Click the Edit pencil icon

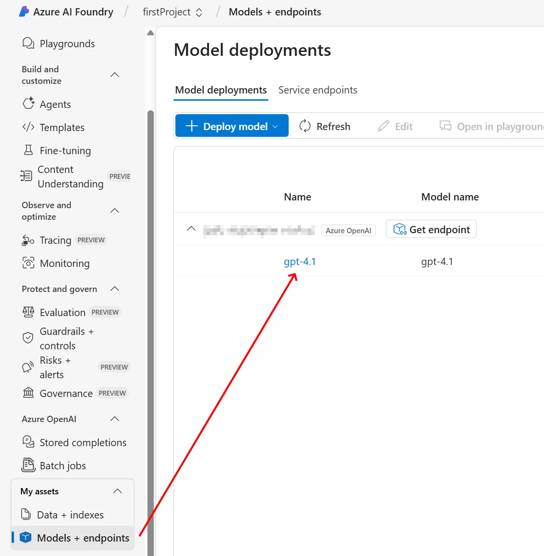click(x=384, y=126)
